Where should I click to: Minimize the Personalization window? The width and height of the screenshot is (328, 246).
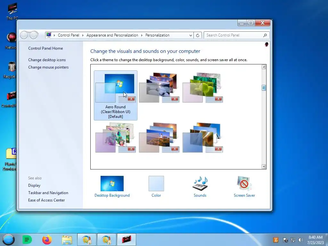(242, 23)
